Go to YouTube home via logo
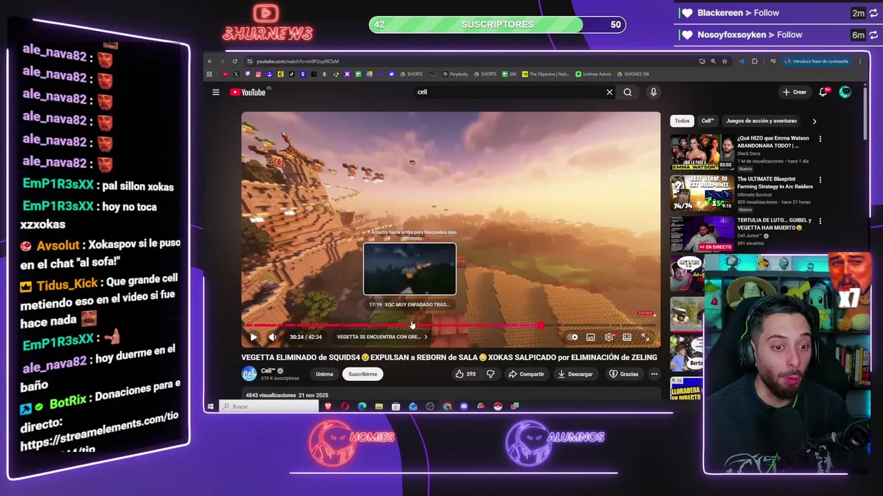Viewport: 883px width, 496px height. click(x=248, y=92)
